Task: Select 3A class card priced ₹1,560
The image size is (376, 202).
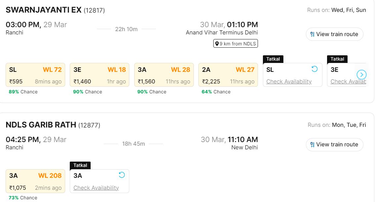Action: coord(164,75)
